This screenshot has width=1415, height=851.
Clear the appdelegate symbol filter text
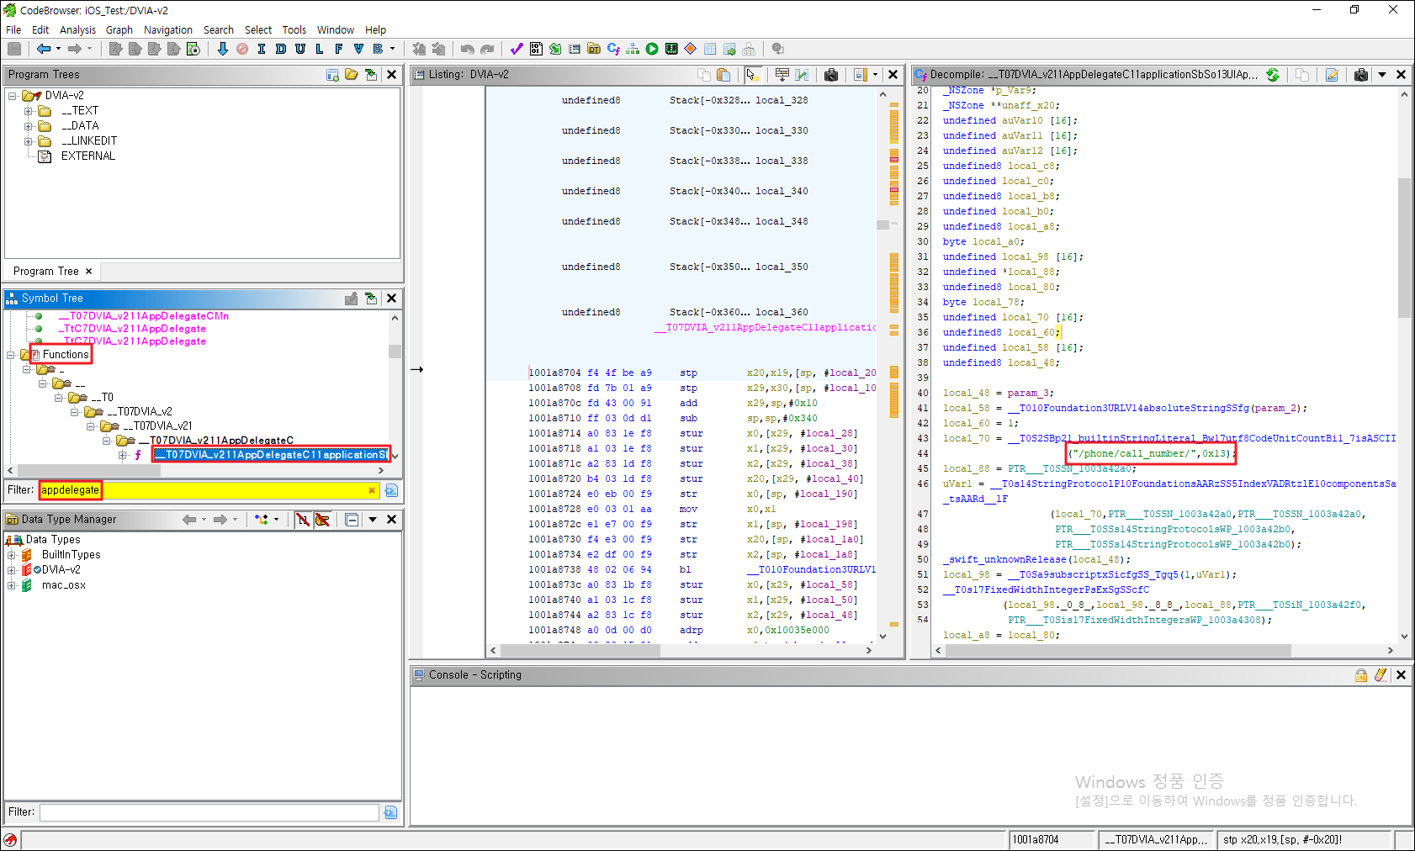(x=372, y=490)
